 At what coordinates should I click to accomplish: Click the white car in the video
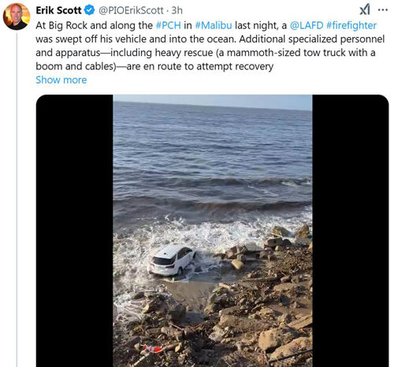172,260
